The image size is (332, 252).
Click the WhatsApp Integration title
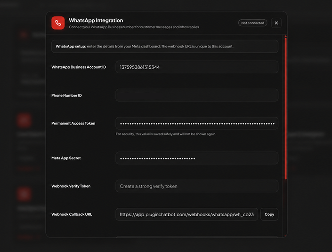tap(96, 20)
